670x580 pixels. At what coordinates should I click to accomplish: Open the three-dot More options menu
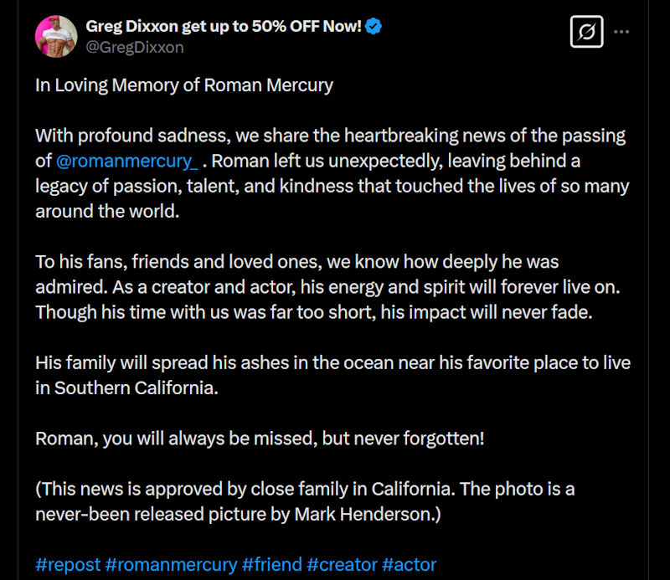pyautogui.click(x=621, y=33)
